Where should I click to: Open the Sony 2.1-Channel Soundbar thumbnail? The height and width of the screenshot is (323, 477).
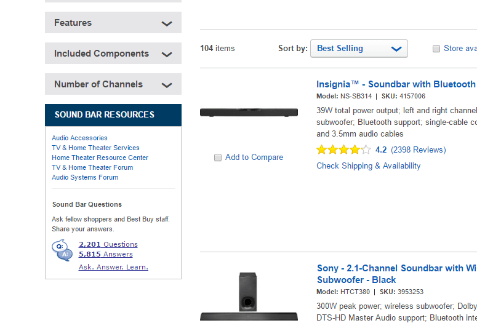pyautogui.click(x=249, y=297)
